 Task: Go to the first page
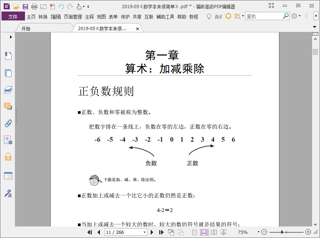(90, 232)
